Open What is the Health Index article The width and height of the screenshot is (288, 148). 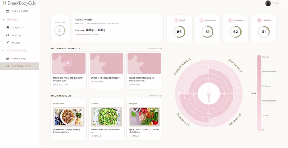[105, 78]
